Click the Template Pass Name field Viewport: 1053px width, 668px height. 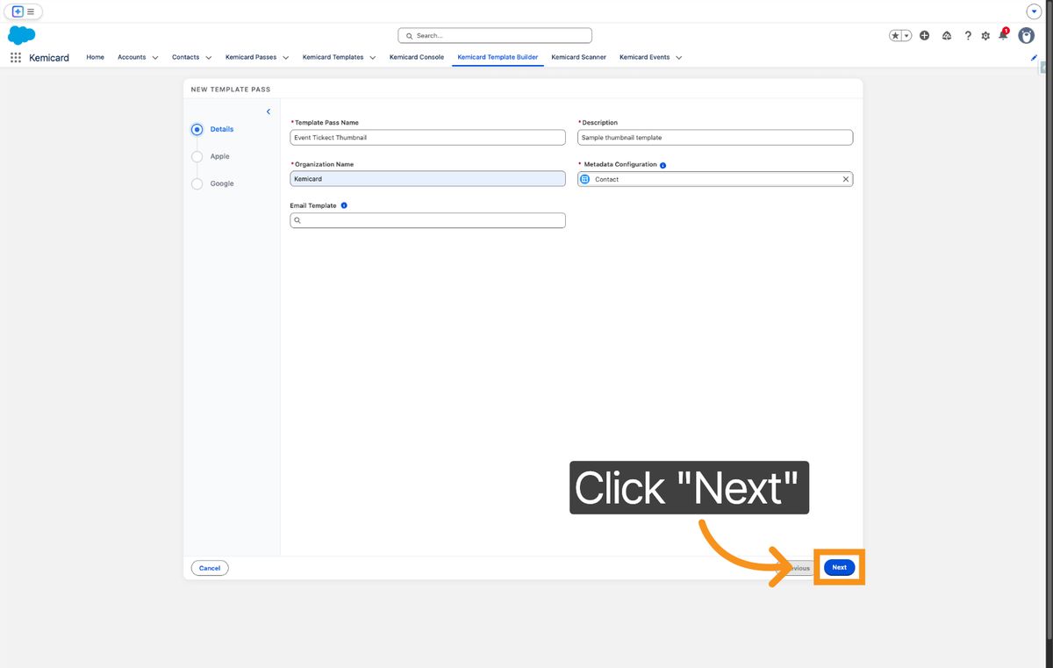tap(427, 138)
